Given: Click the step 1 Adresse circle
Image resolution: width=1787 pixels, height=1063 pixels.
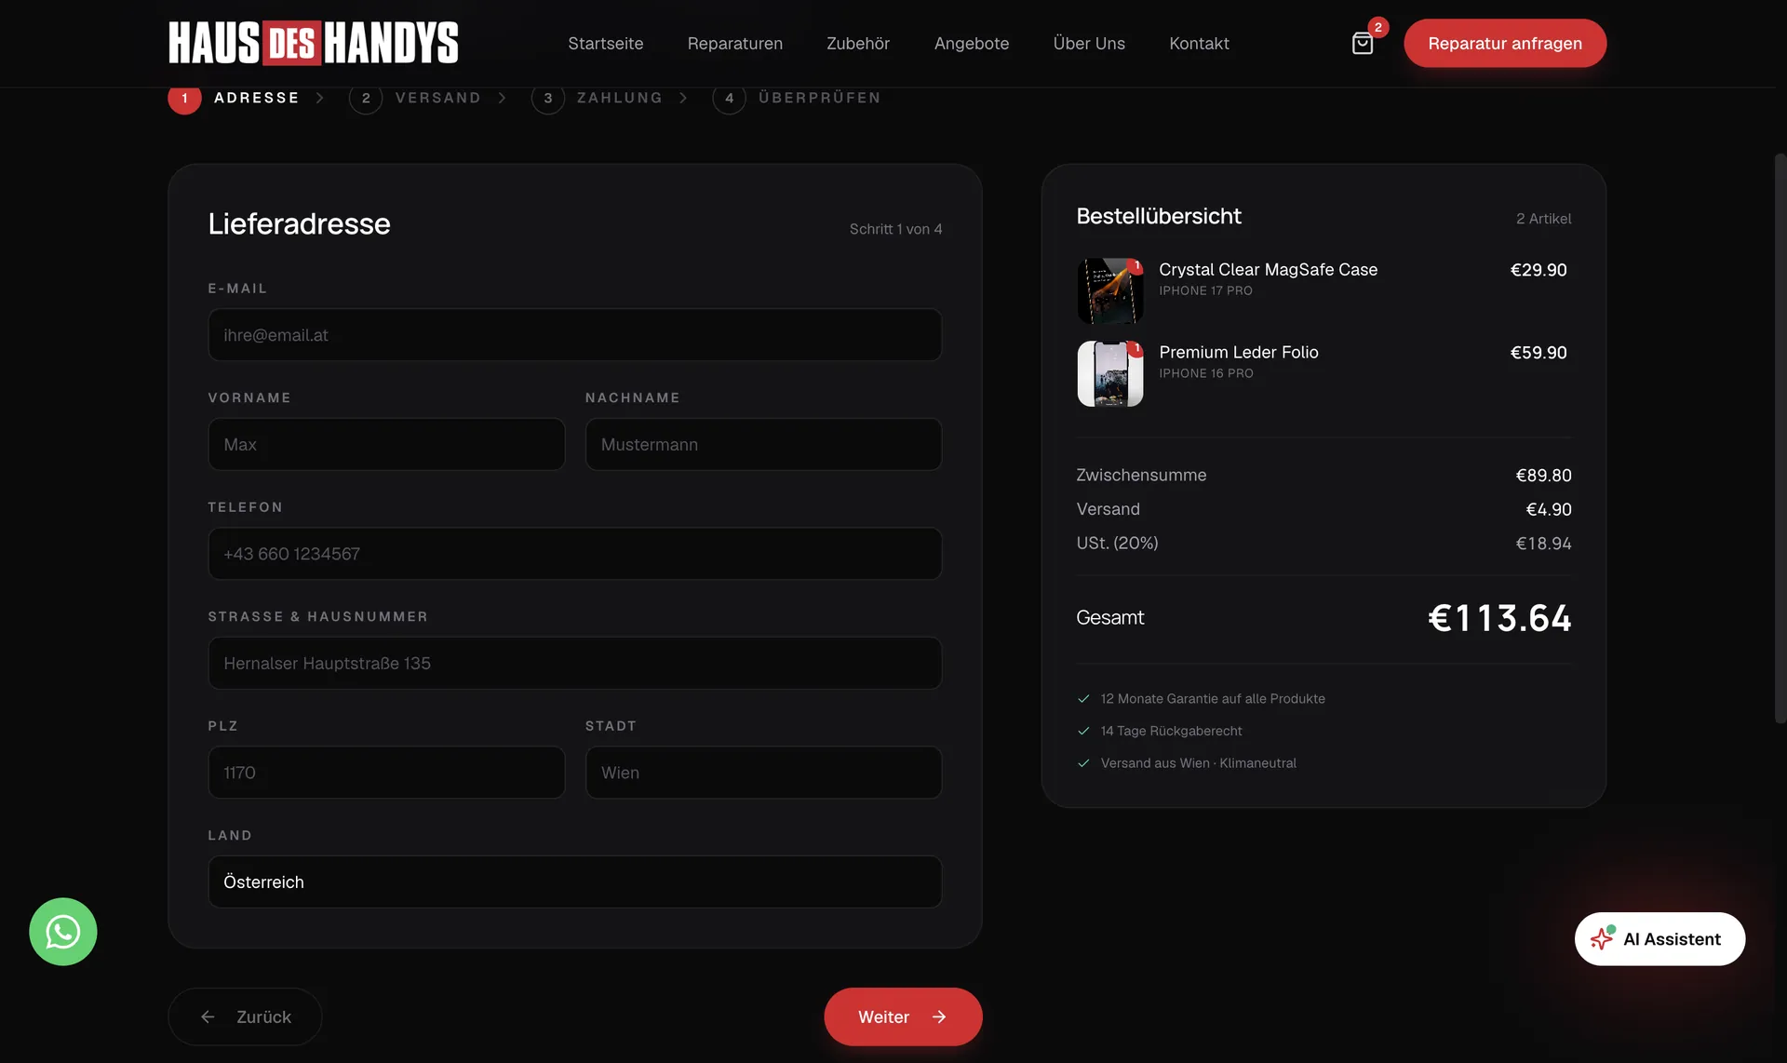Looking at the screenshot, I should [184, 98].
